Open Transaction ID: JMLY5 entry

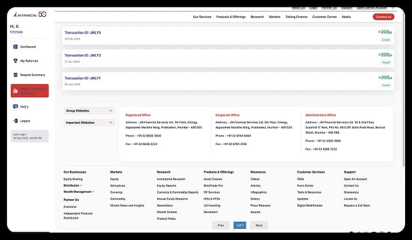(x=228, y=36)
